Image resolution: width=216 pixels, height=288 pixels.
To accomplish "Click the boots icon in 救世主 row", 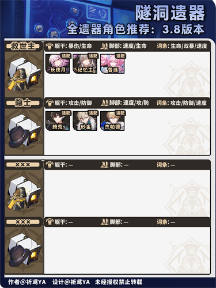I will 104,46.
